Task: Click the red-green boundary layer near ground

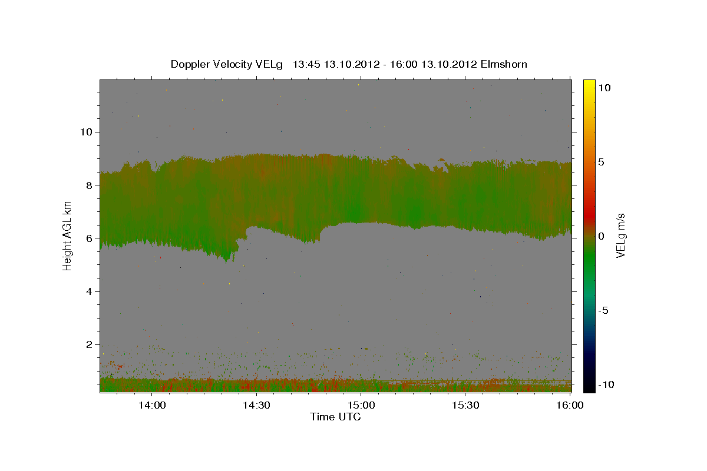Action: coord(336,386)
